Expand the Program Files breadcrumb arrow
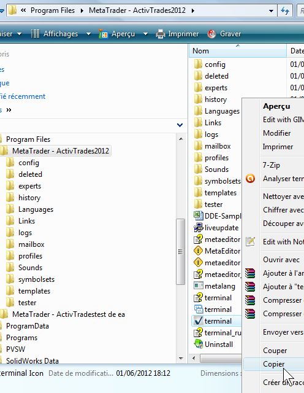The height and width of the screenshot is (393, 304). coord(82,11)
